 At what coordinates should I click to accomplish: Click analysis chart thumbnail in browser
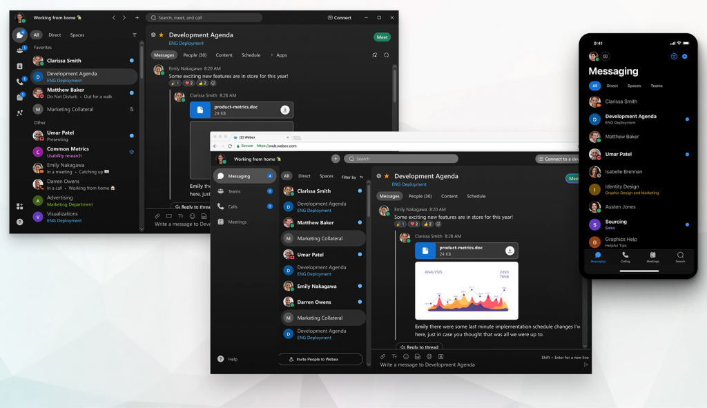pyautogui.click(x=467, y=291)
